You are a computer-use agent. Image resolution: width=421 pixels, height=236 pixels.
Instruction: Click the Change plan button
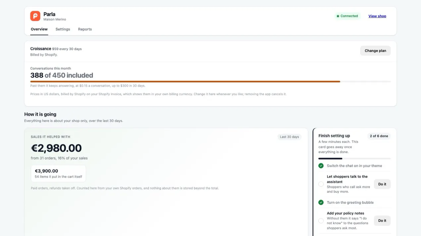click(x=375, y=51)
